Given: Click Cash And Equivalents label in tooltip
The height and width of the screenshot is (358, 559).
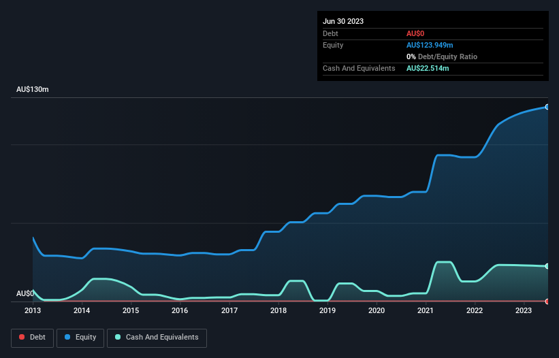Looking at the screenshot, I should (x=359, y=68).
